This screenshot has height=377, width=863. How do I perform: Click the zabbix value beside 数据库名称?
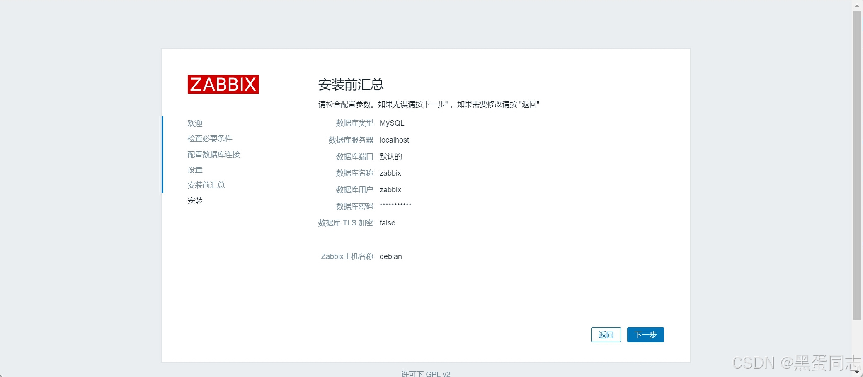[390, 173]
